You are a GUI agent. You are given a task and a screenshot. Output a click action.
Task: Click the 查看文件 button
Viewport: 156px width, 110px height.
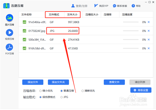pyautogui.click(x=114, y=82)
